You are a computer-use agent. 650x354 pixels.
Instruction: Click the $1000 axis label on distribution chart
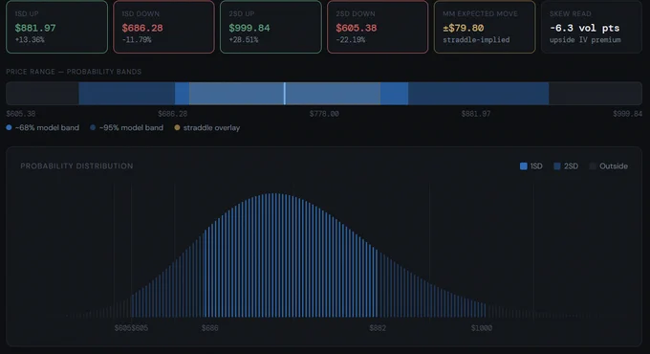[x=482, y=328]
